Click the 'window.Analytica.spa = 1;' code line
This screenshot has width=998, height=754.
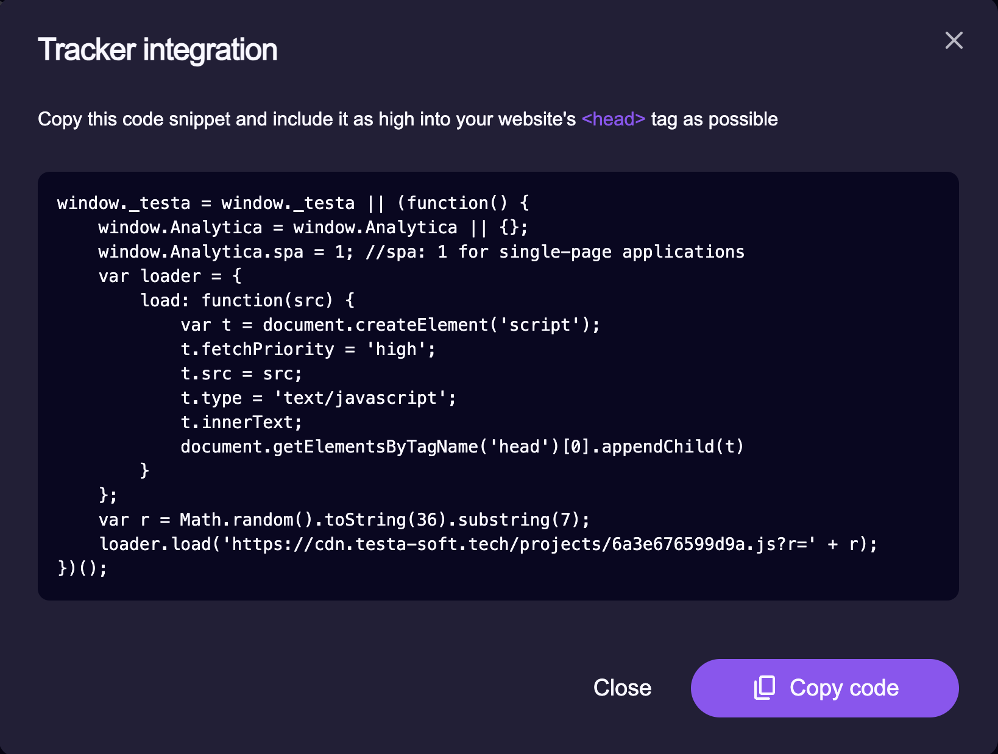421,252
